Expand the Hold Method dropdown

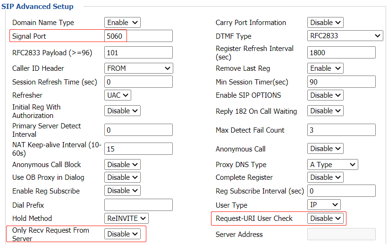(x=126, y=219)
